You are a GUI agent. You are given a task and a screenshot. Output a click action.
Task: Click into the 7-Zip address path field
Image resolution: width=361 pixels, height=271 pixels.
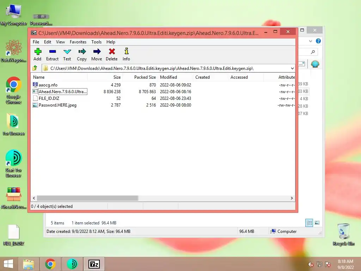point(168,68)
